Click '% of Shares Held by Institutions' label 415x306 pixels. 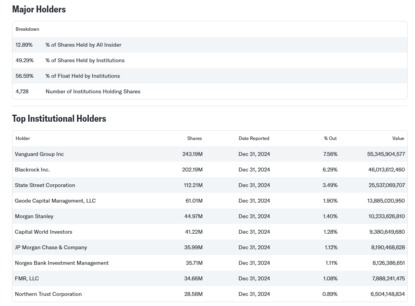click(85, 61)
